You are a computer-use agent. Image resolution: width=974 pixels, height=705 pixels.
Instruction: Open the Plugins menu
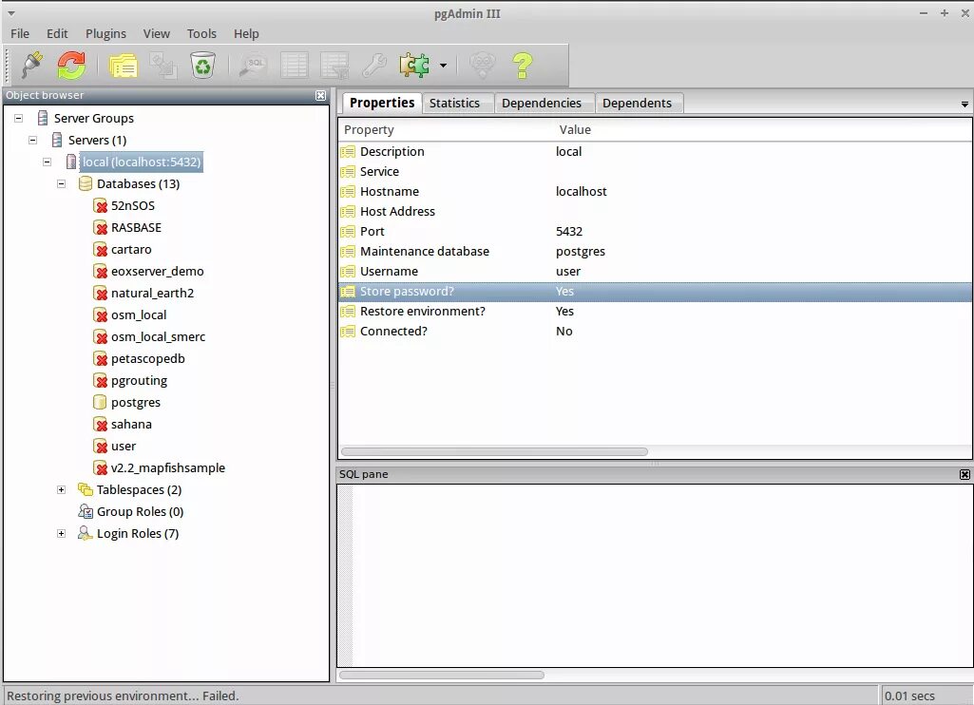pyautogui.click(x=105, y=33)
